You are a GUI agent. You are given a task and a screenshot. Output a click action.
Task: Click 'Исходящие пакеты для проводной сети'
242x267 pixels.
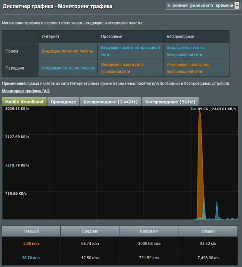[122, 68]
